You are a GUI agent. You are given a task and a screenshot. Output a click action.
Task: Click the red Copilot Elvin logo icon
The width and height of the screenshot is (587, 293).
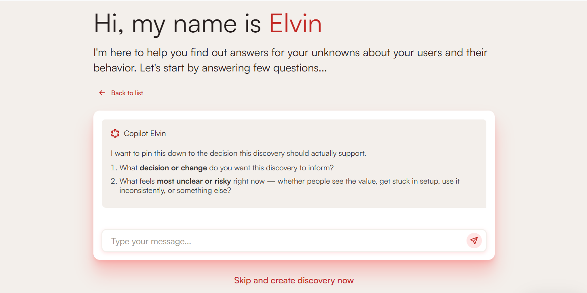115,134
